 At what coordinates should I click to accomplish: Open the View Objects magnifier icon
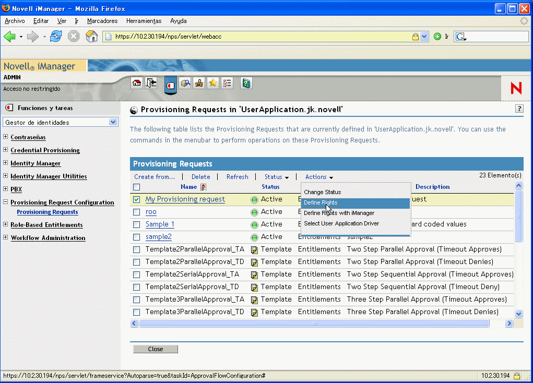tap(185, 83)
